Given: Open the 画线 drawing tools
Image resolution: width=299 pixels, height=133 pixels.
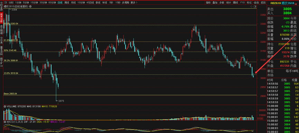Looking at the screenshot, I should point(236,3).
